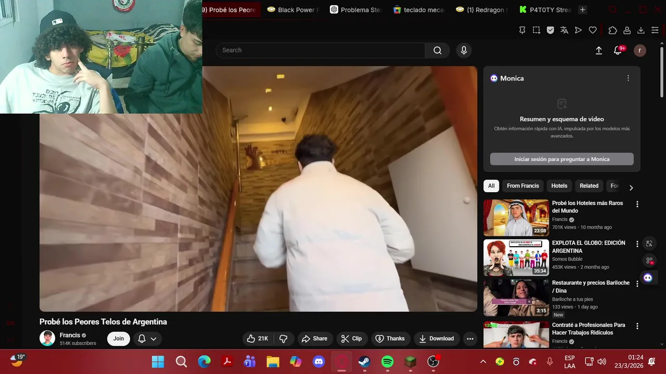The width and height of the screenshot is (666, 374).
Task: Click the search magnifier button on YouTube
Action: [x=438, y=50]
